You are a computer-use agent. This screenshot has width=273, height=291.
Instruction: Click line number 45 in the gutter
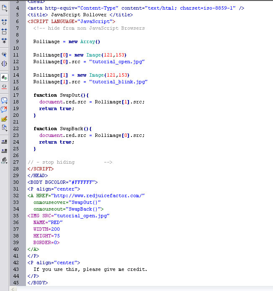point(16,283)
